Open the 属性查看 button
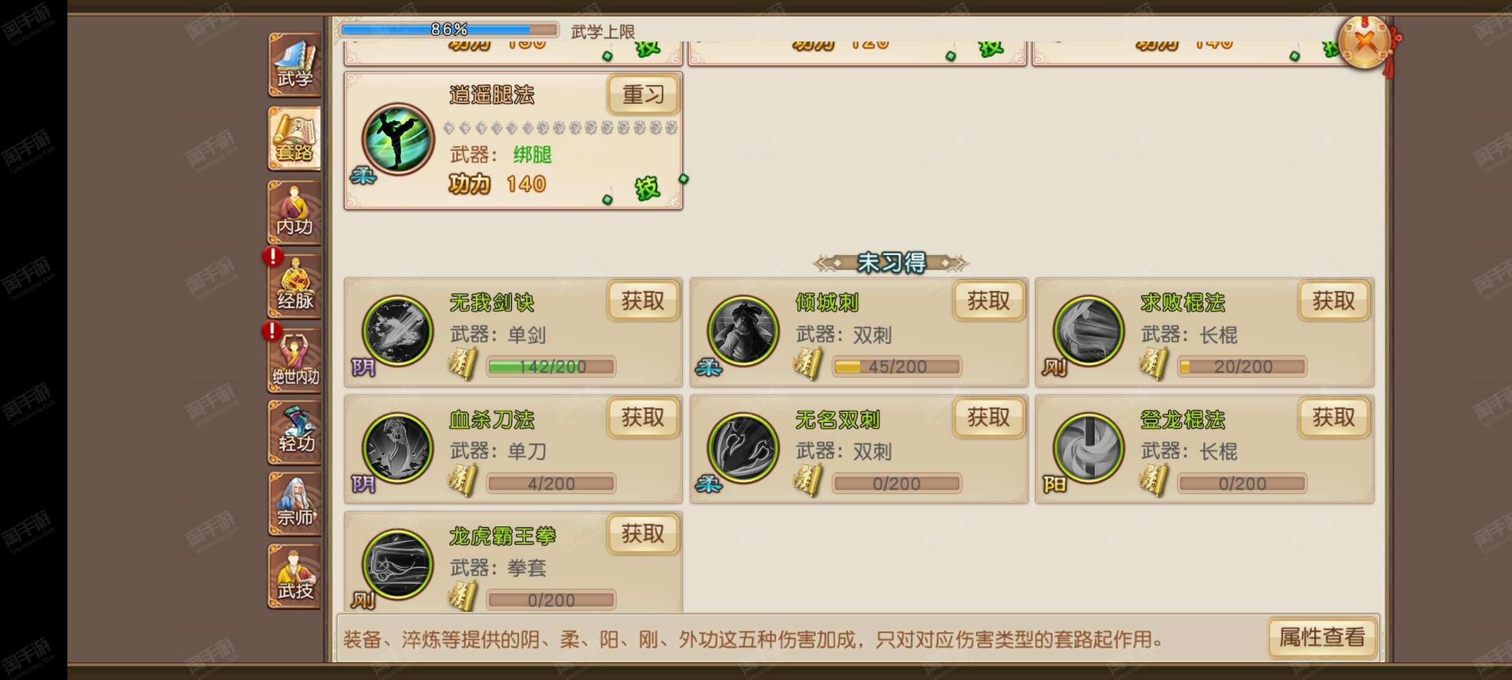The height and width of the screenshot is (680, 1512). point(1322,638)
